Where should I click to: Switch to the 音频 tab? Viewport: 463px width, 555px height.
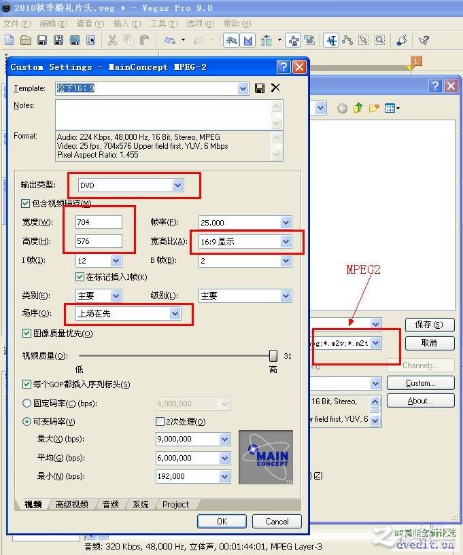click(111, 504)
